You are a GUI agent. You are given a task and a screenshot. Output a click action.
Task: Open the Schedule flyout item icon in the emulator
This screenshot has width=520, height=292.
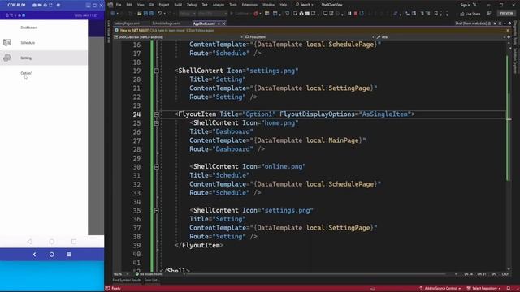(7, 42)
